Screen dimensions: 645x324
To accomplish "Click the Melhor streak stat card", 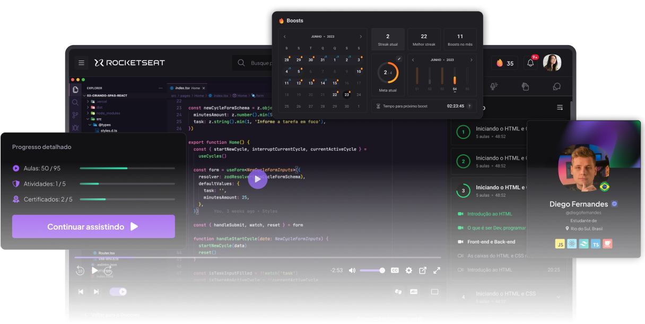I will pos(424,40).
